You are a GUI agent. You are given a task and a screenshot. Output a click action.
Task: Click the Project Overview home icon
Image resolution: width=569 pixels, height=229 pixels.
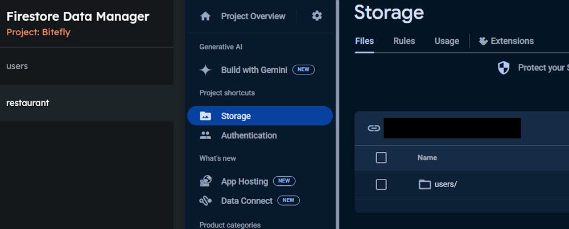tap(205, 16)
